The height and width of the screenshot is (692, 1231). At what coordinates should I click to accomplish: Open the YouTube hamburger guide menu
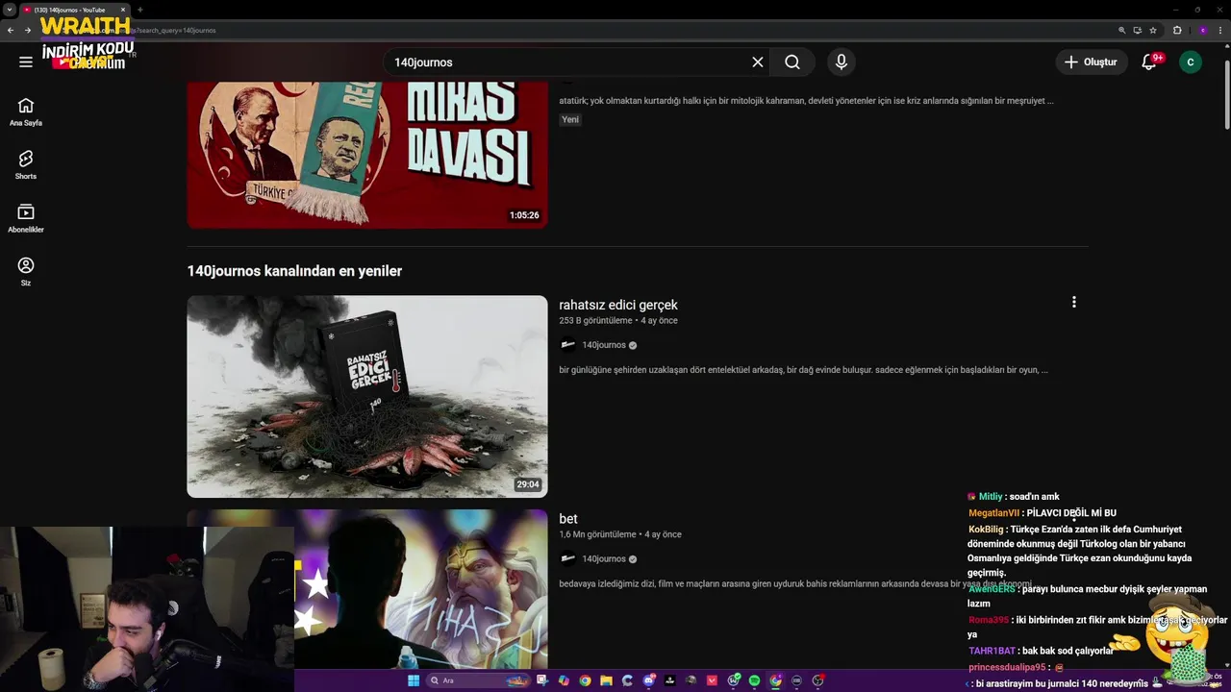click(26, 62)
